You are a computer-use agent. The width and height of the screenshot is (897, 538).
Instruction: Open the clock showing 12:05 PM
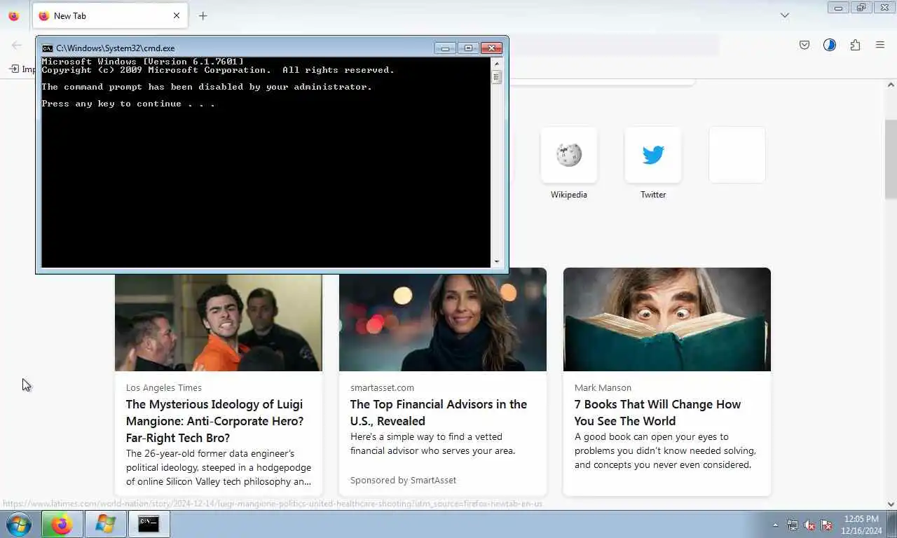pos(861,525)
